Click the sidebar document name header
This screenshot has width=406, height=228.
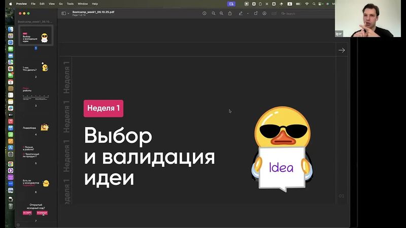tap(35, 22)
